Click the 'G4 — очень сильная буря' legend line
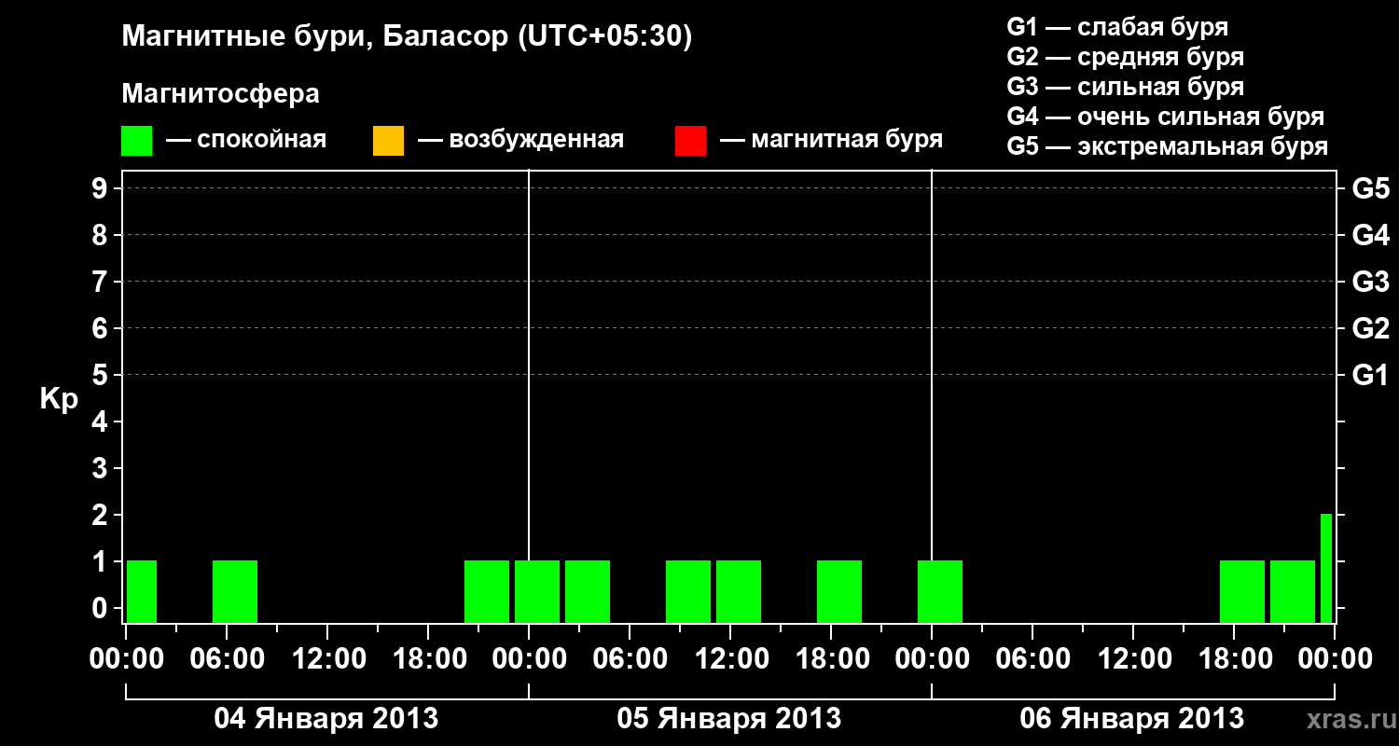The image size is (1399, 746). tap(1166, 117)
